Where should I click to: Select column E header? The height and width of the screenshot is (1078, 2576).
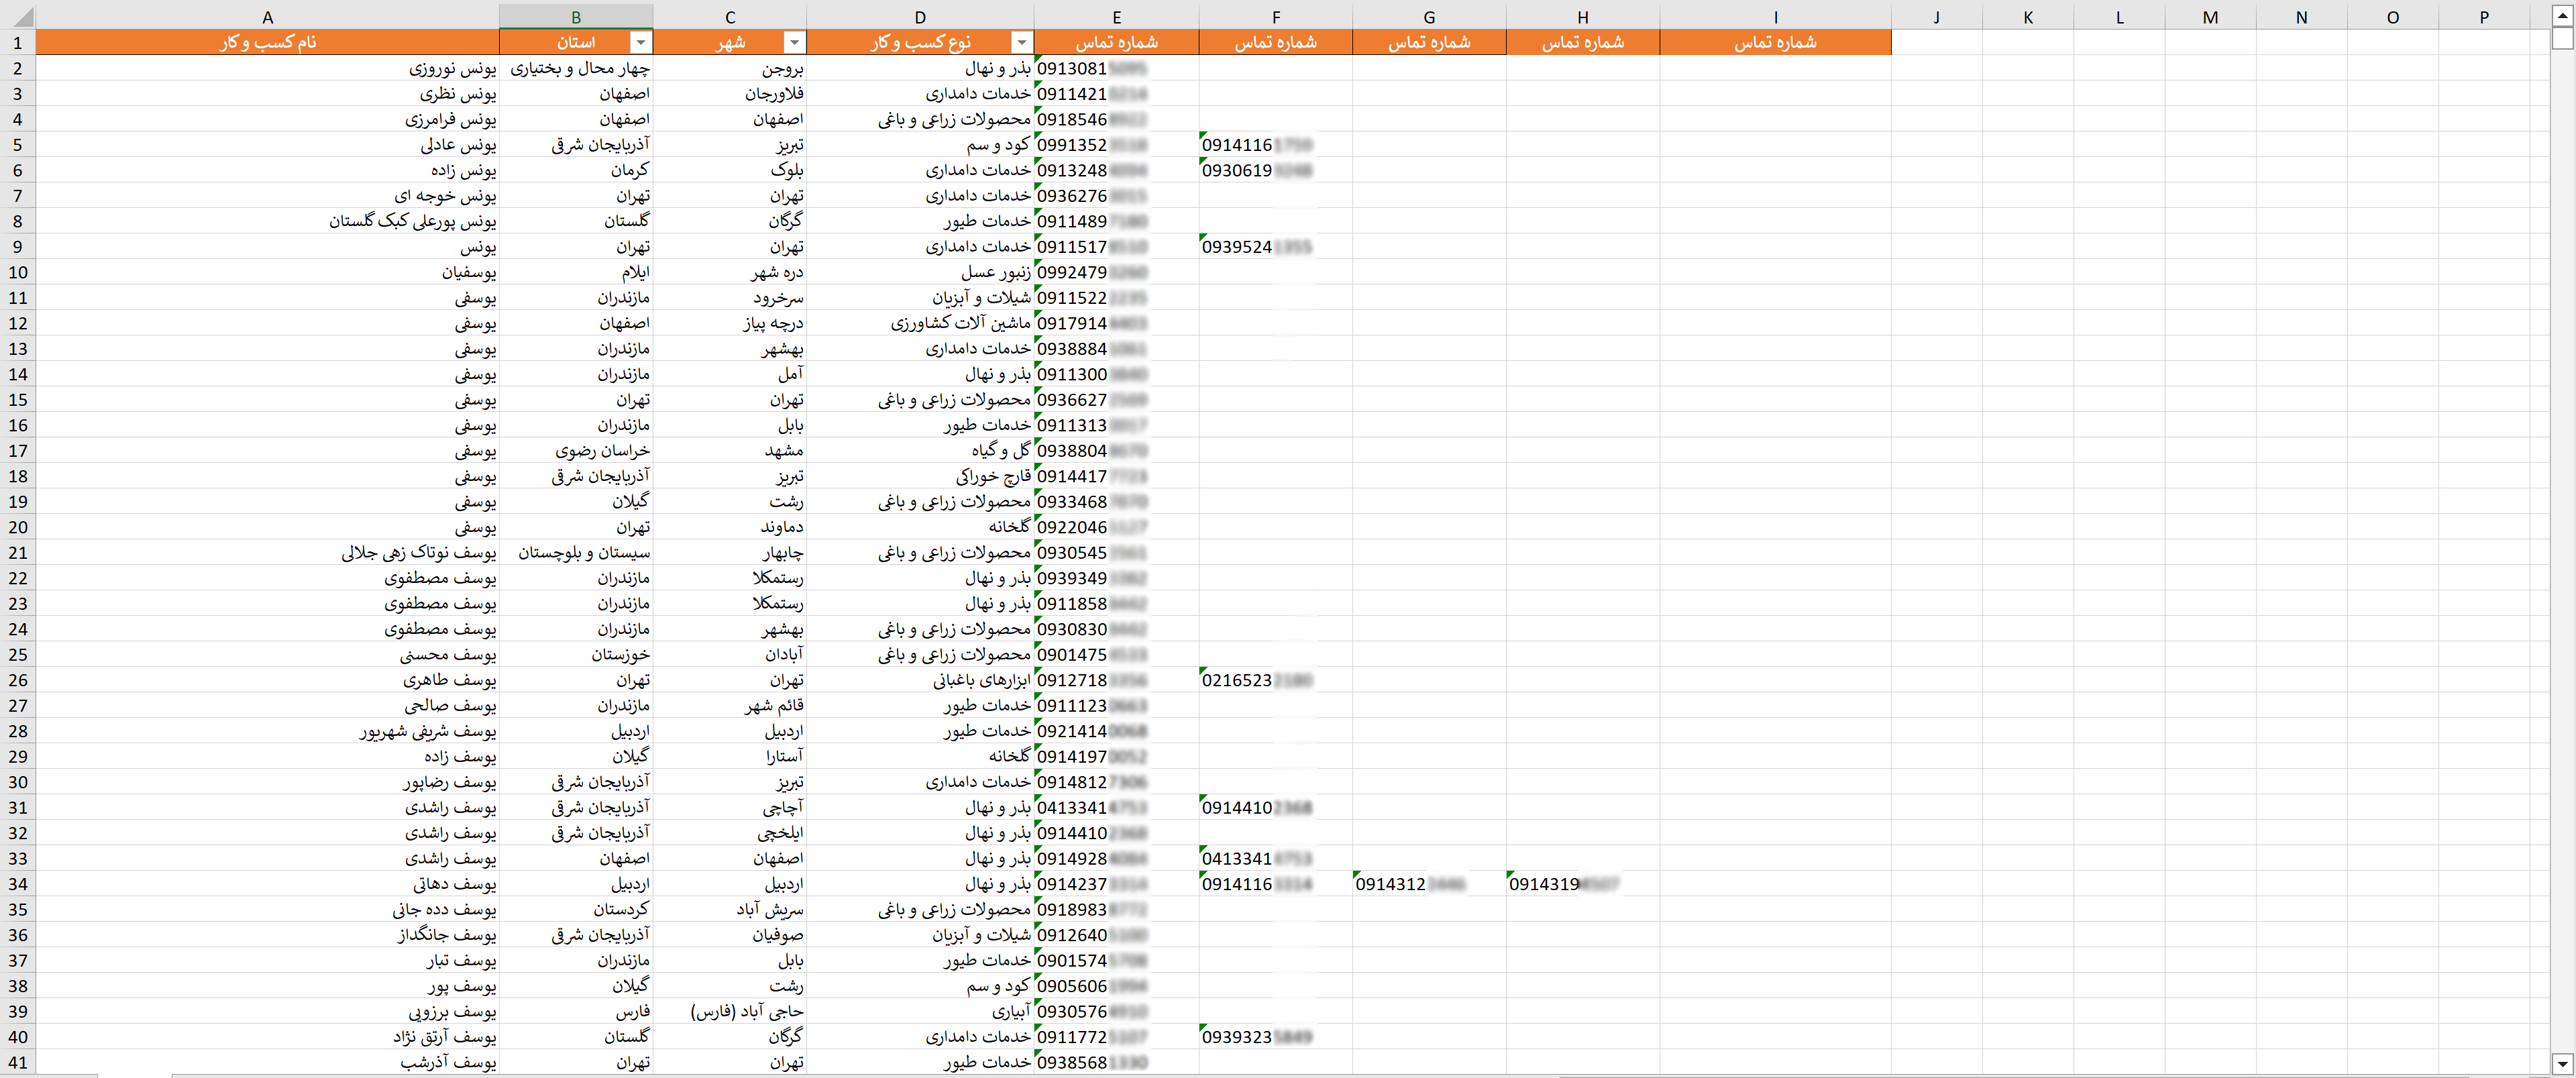[1116, 17]
